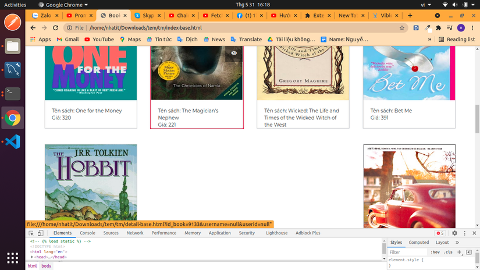Show more Styles pane tabs chevron
The width and height of the screenshot is (480, 270).
point(457,243)
